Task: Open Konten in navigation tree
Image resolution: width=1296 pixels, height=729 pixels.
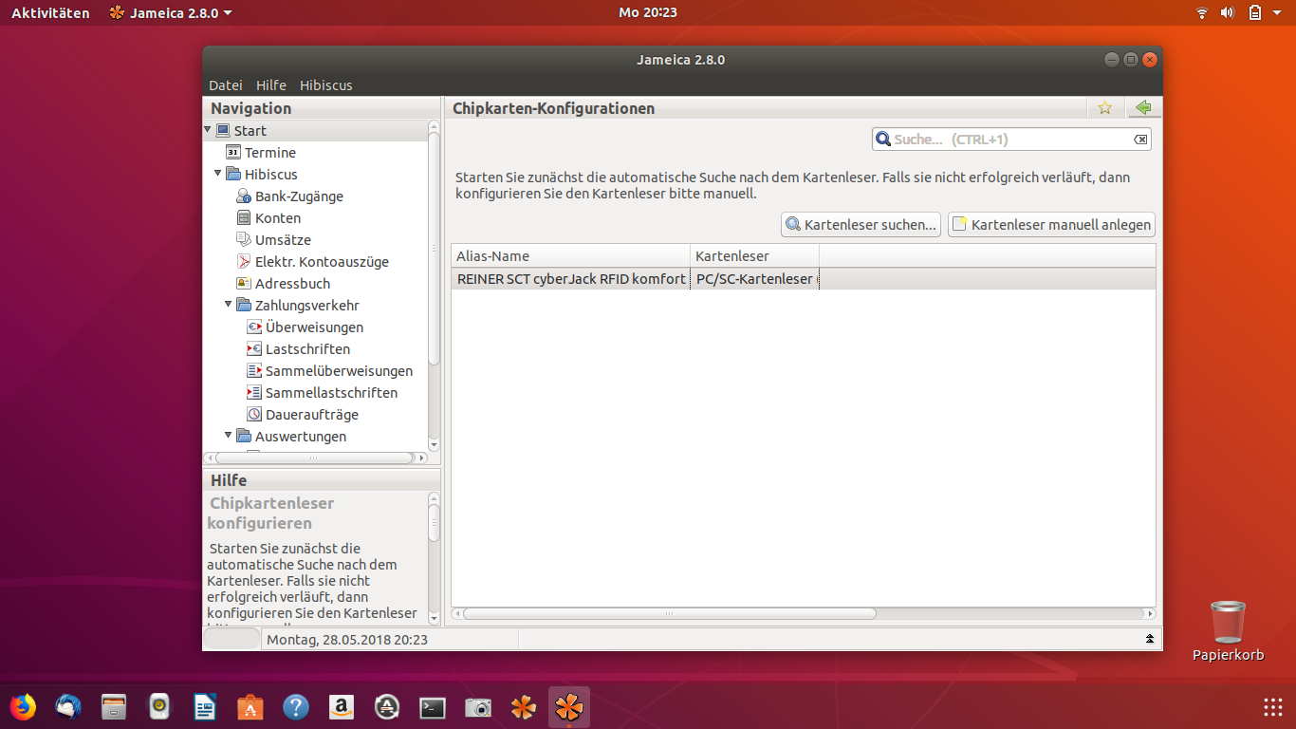Action: pos(268,218)
